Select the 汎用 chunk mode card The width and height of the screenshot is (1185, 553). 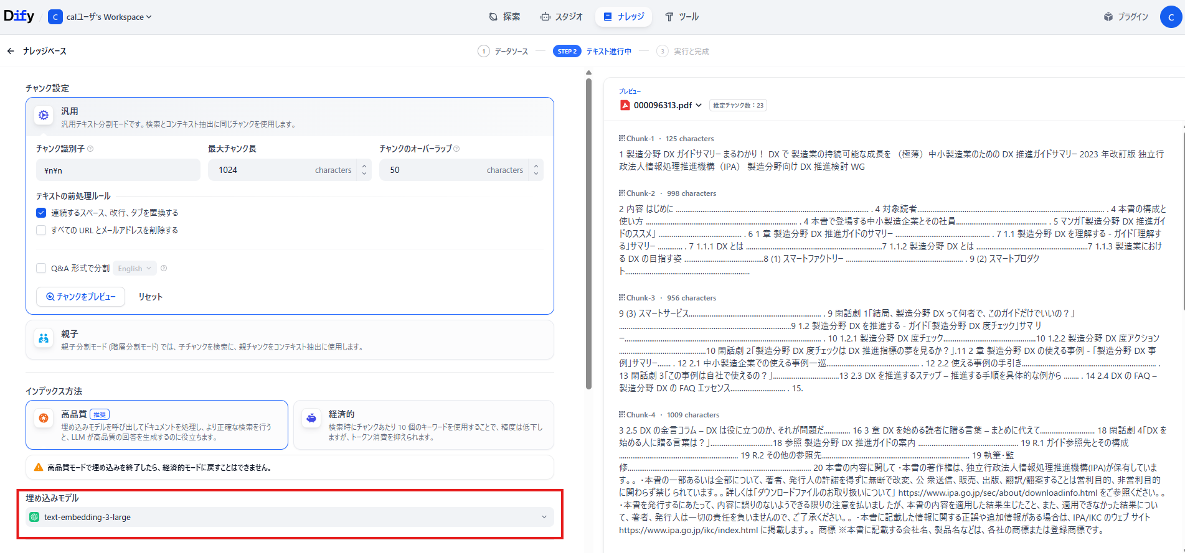290,117
